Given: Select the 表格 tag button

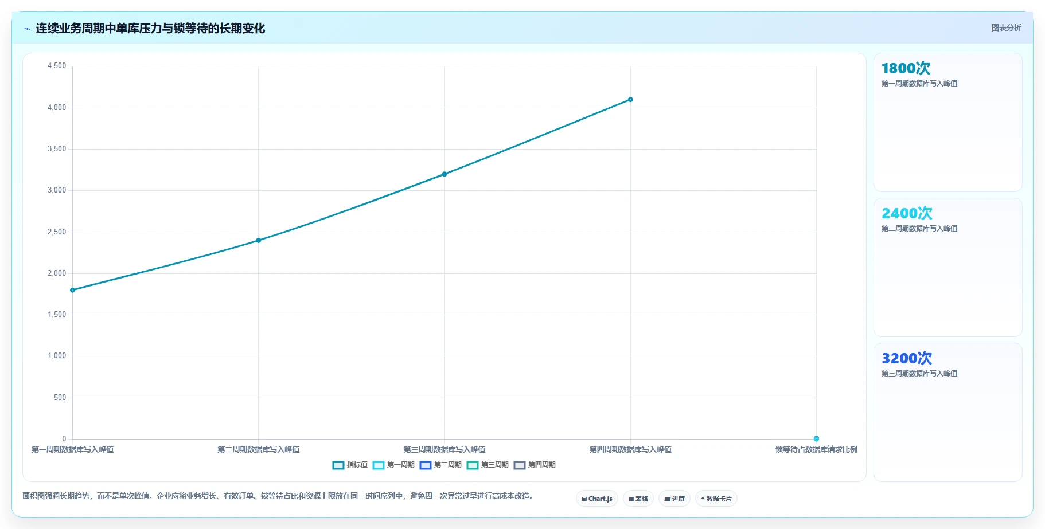Looking at the screenshot, I should point(638,499).
